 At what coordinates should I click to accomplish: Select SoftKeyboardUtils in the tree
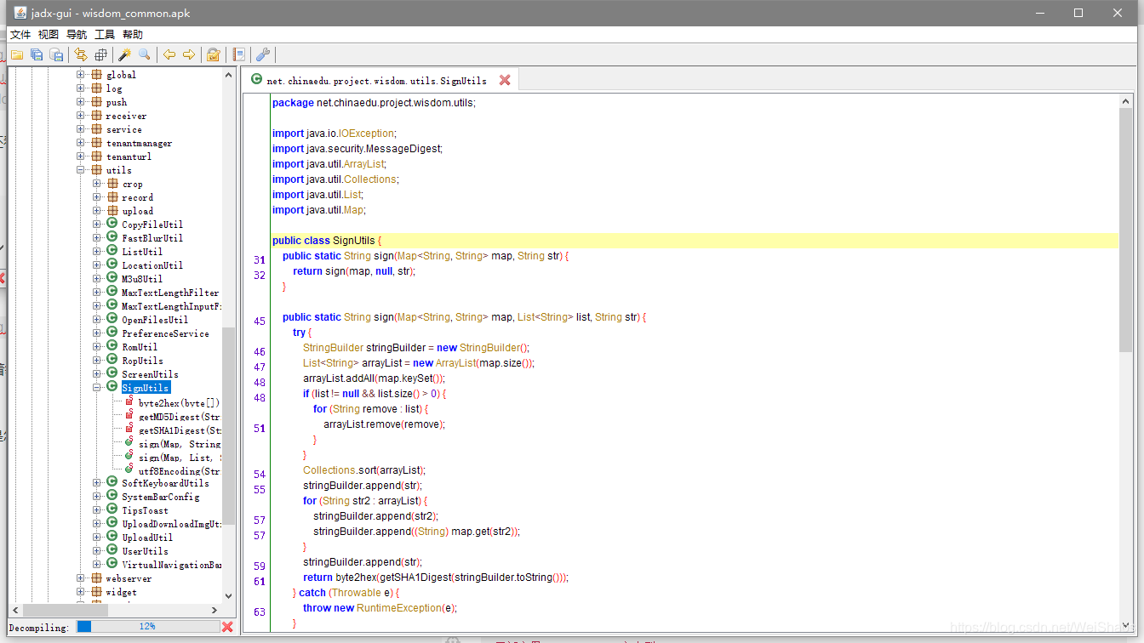click(x=165, y=483)
